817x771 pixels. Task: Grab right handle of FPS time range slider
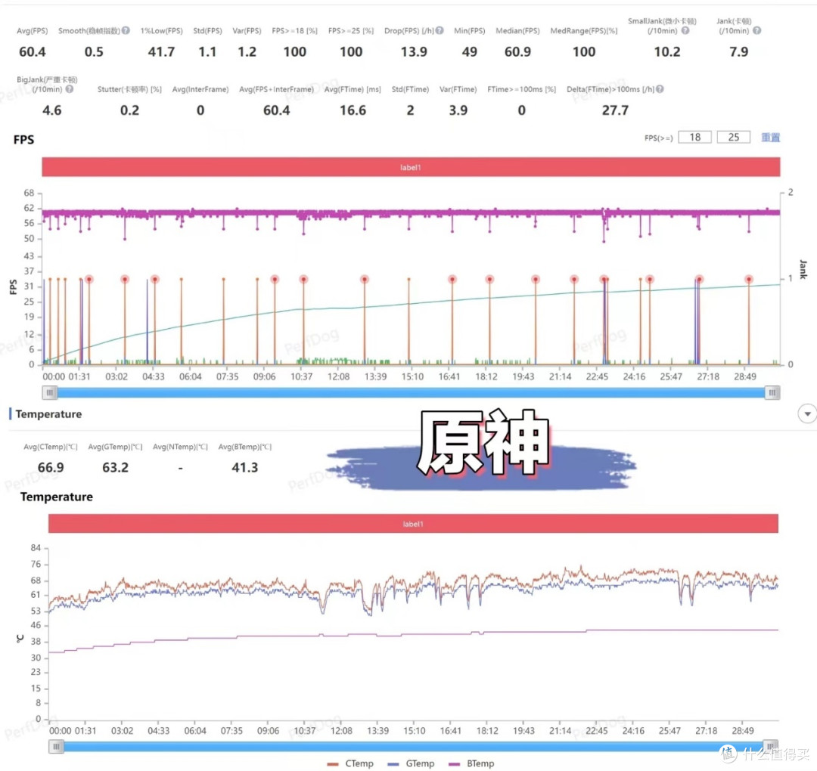click(772, 392)
